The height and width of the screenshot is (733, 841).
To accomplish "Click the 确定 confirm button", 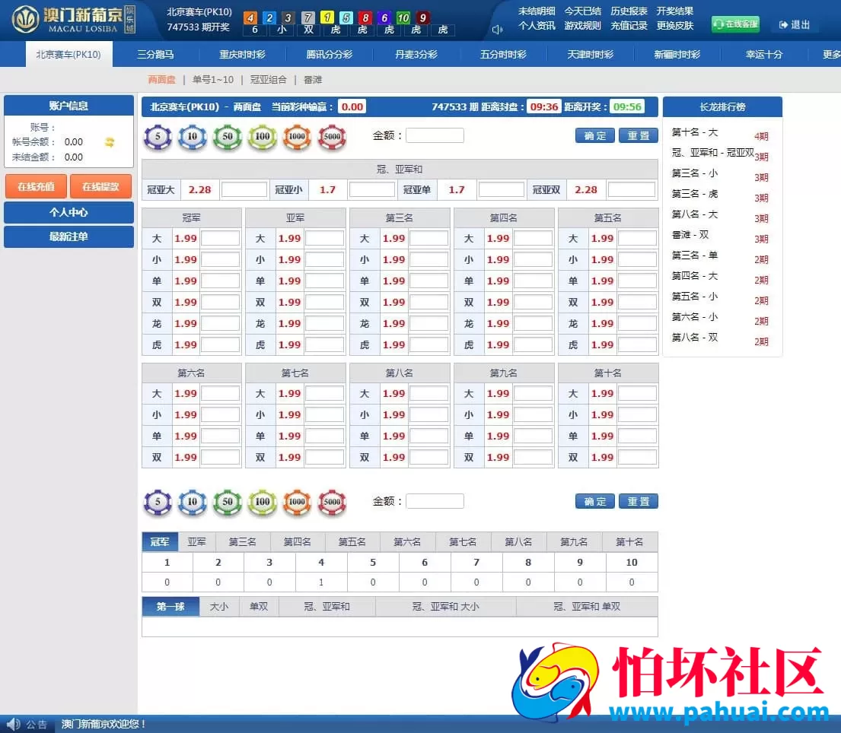I will point(594,135).
